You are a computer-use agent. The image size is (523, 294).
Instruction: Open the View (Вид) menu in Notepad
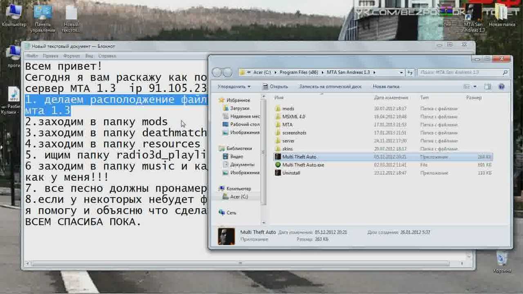(89, 56)
